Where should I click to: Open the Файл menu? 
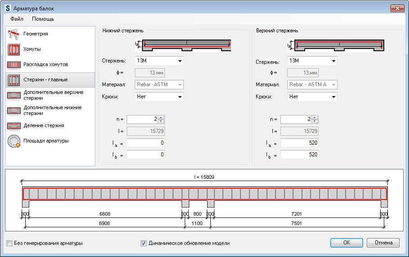[x=17, y=19]
